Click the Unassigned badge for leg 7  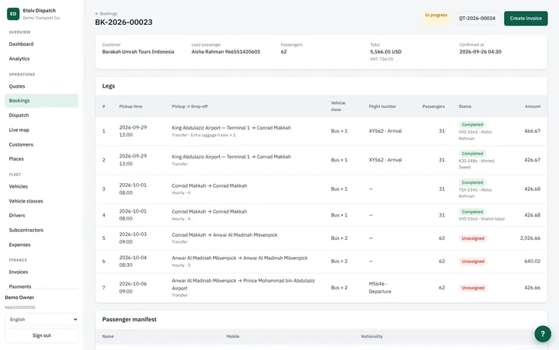tap(473, 288)
